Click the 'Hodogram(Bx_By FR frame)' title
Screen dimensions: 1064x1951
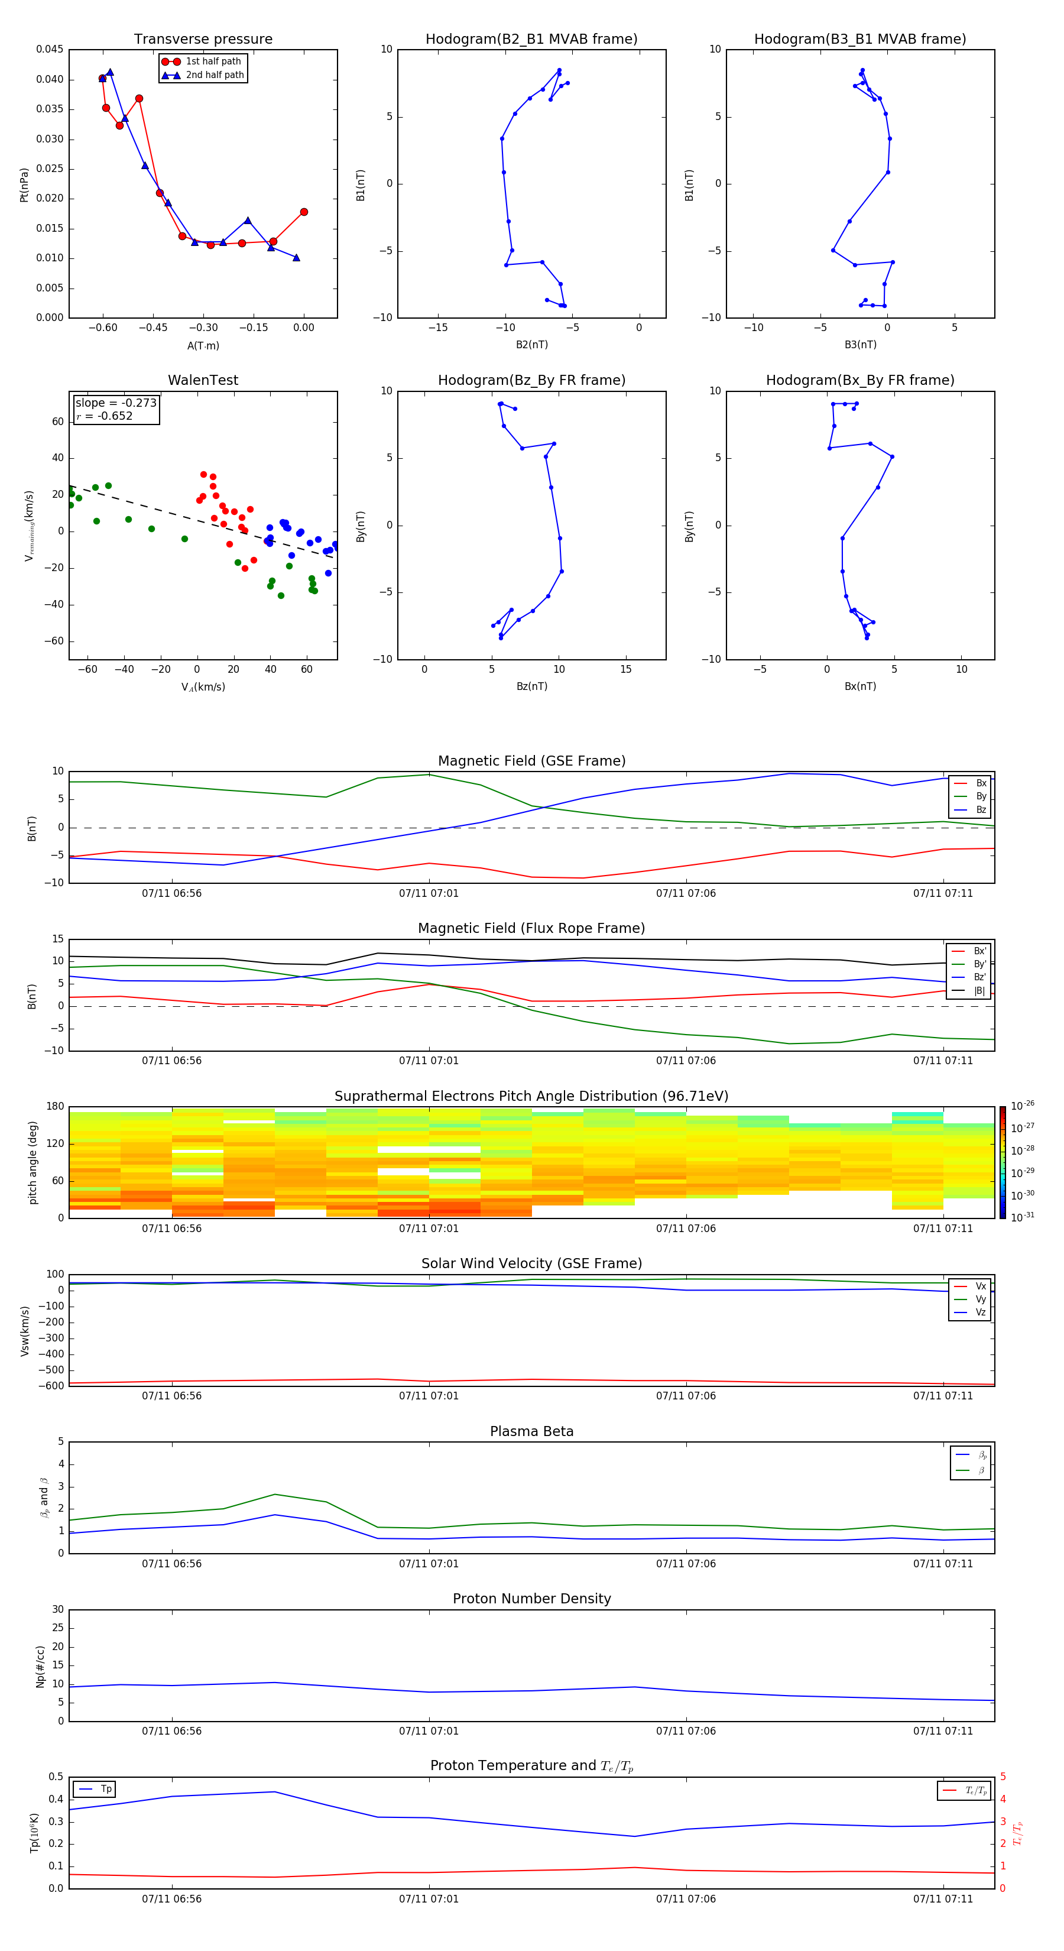click(x=860, y=380)
